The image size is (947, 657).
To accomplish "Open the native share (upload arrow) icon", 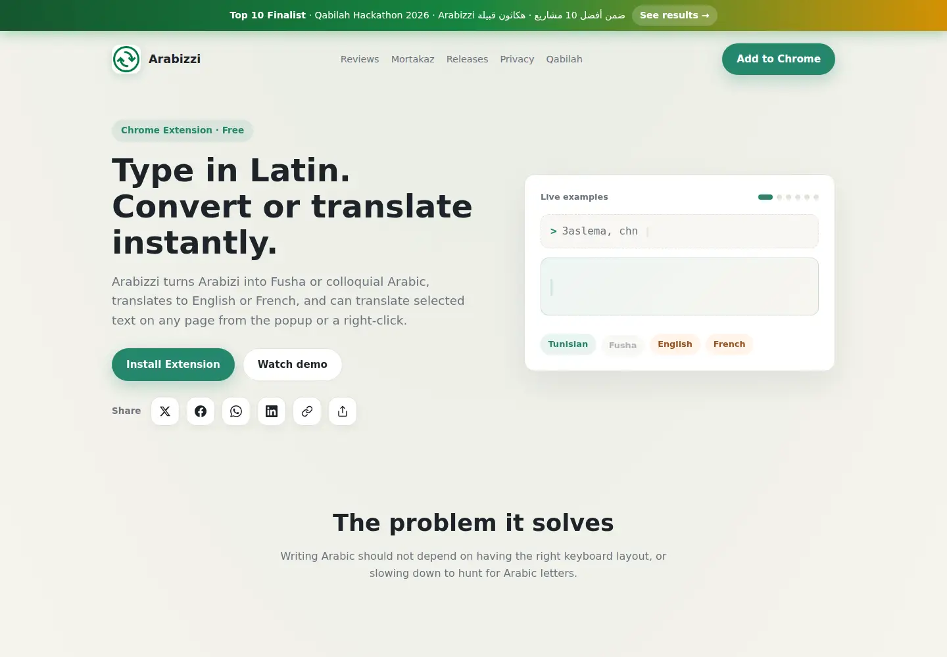I will (343, 411).
